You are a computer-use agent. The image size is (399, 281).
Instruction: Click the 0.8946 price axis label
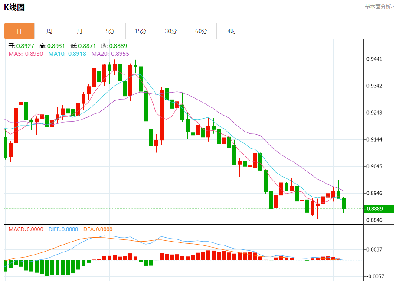click(374, 194)
